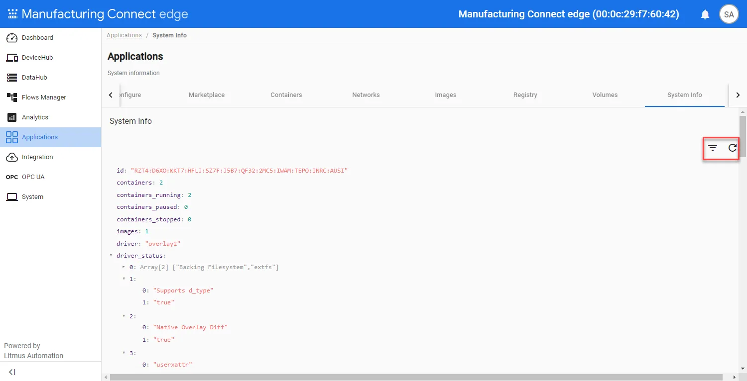The image size is (747, 381).
Task: Collapse driver_status item 3
Action: [x=124, y=353]
